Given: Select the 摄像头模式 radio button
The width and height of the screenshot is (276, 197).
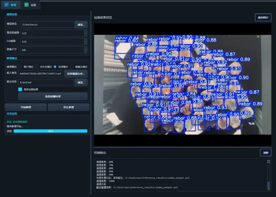Looking at the screenshot, I should (x=72, y=66).
